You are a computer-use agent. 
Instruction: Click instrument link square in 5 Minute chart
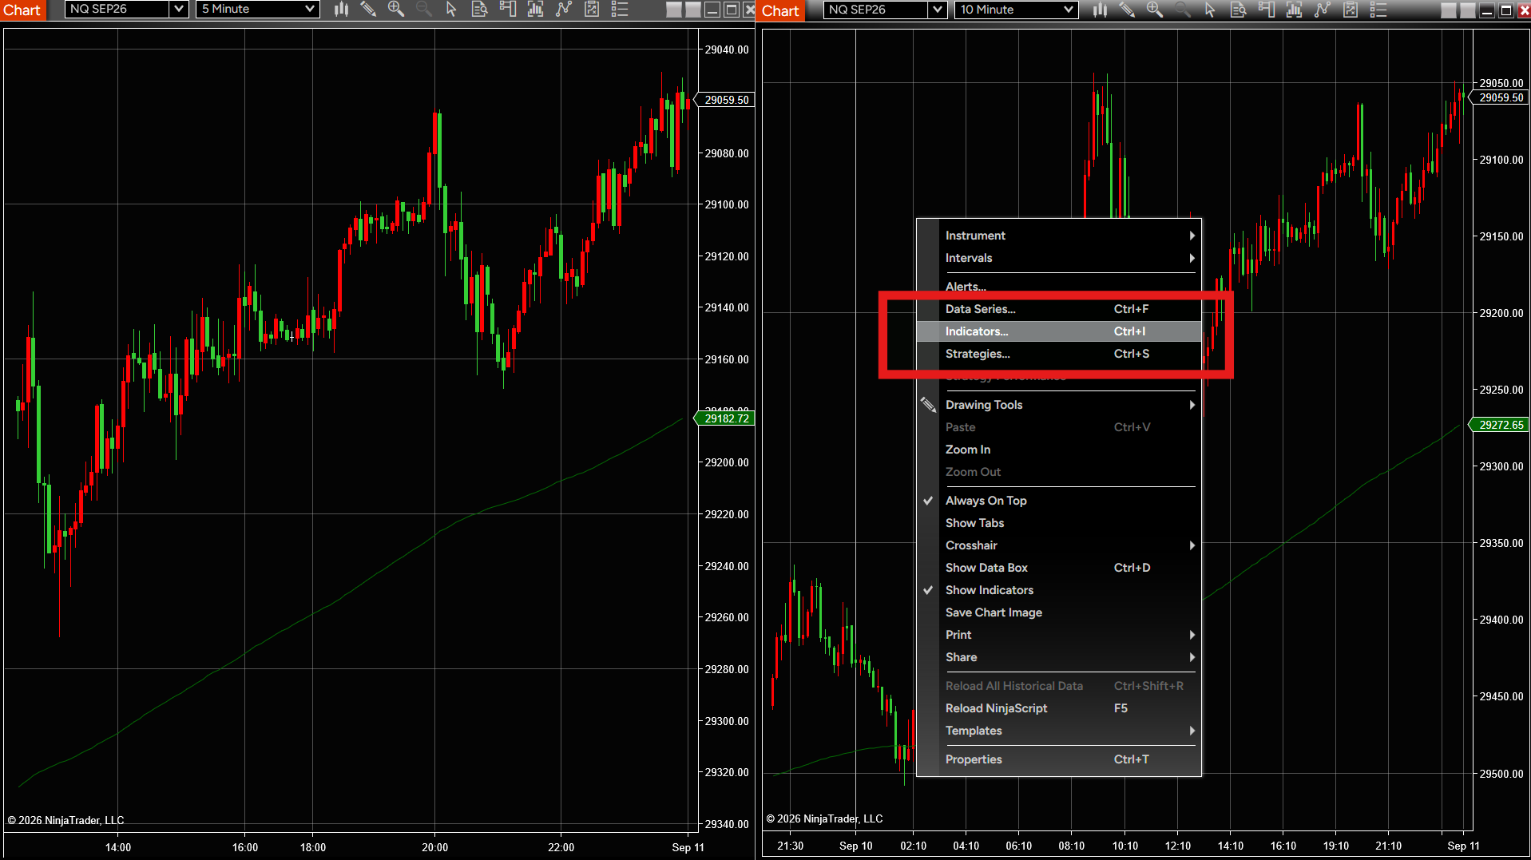coord(674,10)
